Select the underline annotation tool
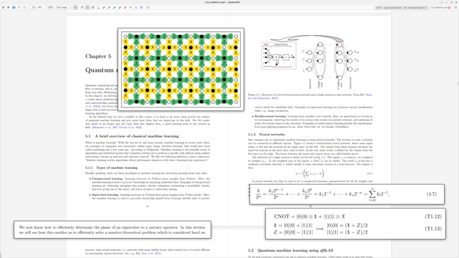This screenshot has width=459, height=258. [x=99, y=7]
